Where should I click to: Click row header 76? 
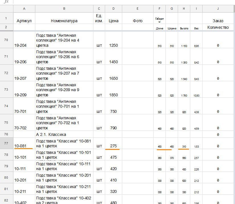pyautogui.click(x=6, y=134)
